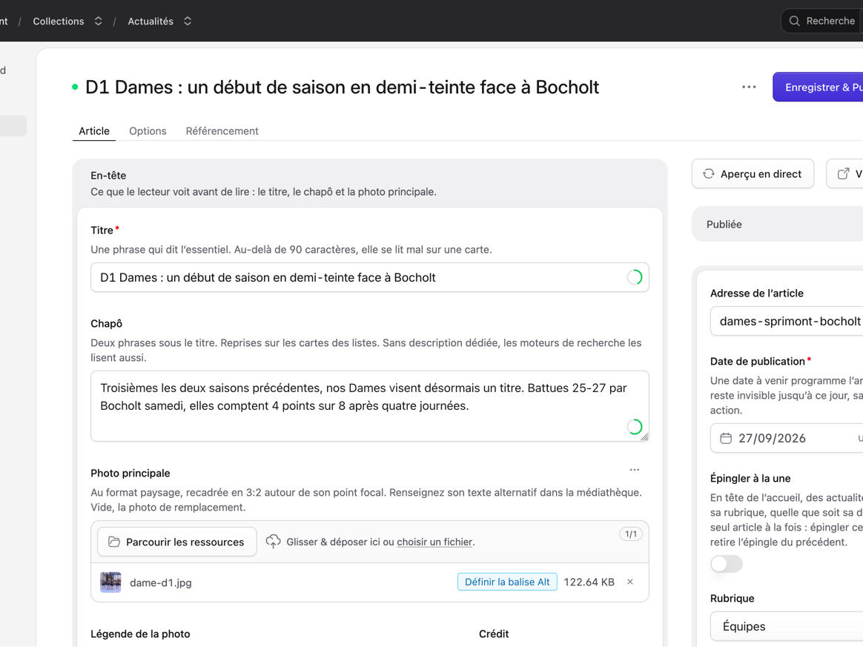
Task: Click the Photo principale heading
Action: click(x=130, y=473)
